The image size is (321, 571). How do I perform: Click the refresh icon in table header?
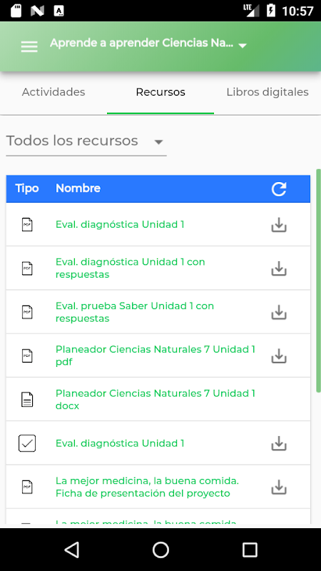pyautogui.click(x=279, y=189)
